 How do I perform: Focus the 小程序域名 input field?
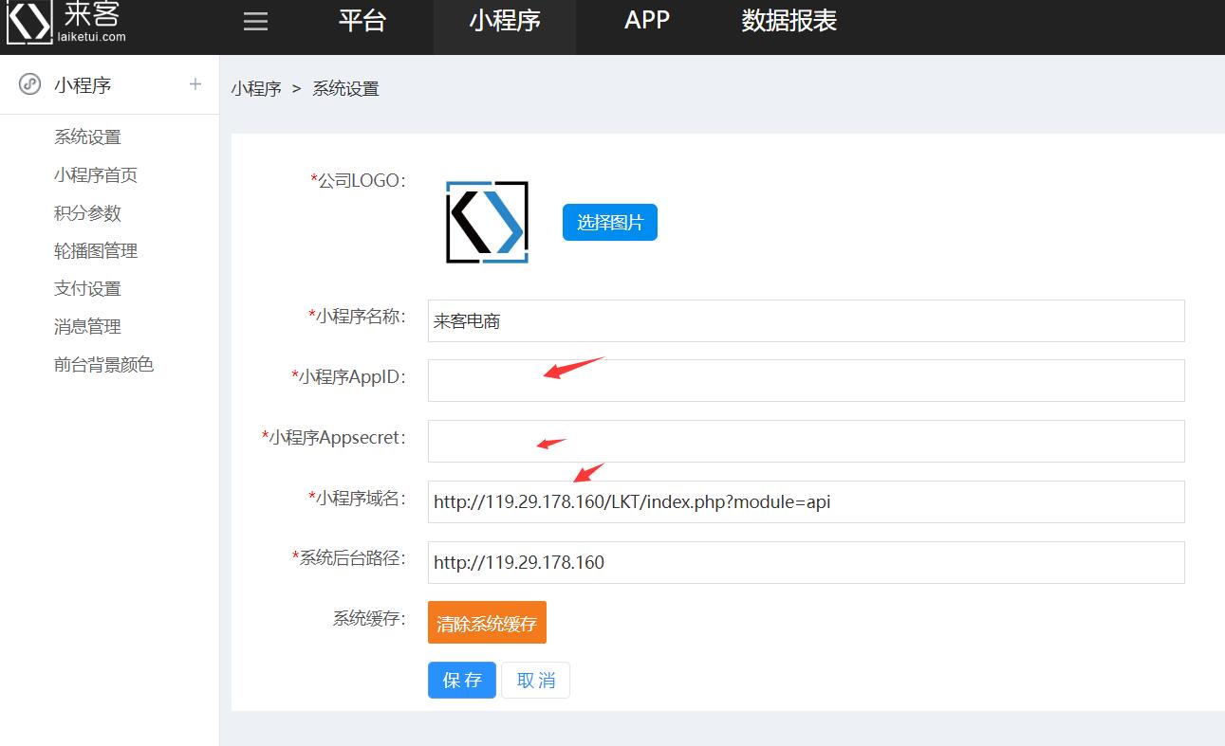tap(807, 501)
